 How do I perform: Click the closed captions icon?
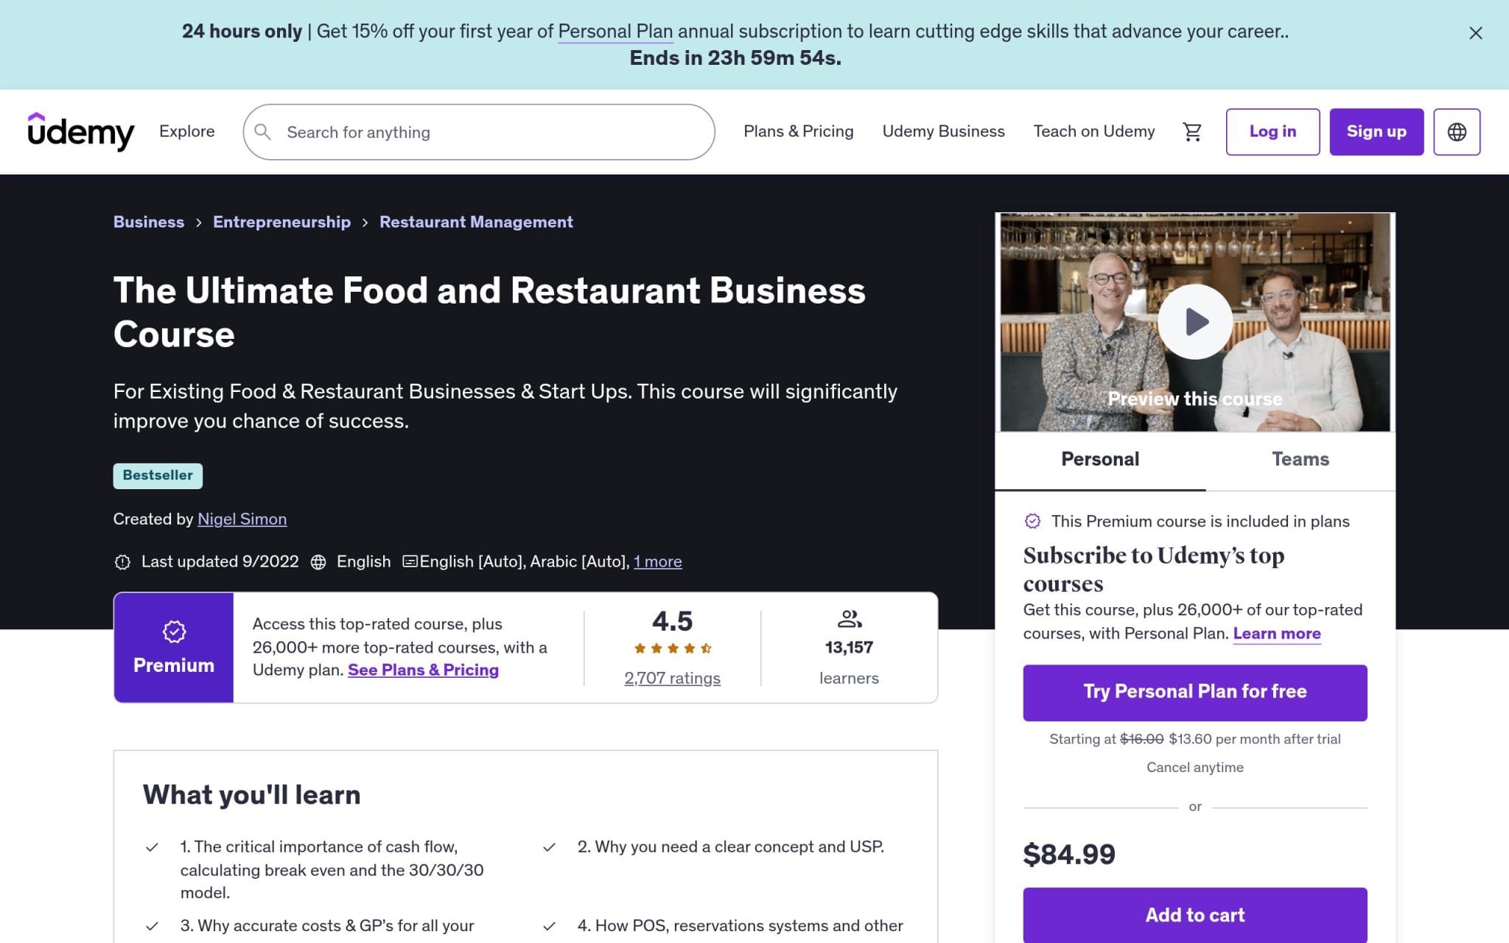(x=410, y=561)
